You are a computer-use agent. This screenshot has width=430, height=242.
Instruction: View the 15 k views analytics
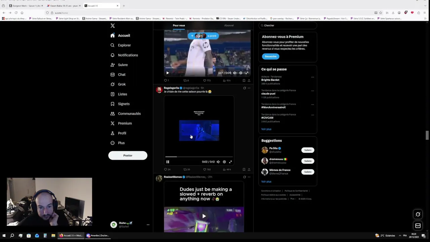point(227,80)
